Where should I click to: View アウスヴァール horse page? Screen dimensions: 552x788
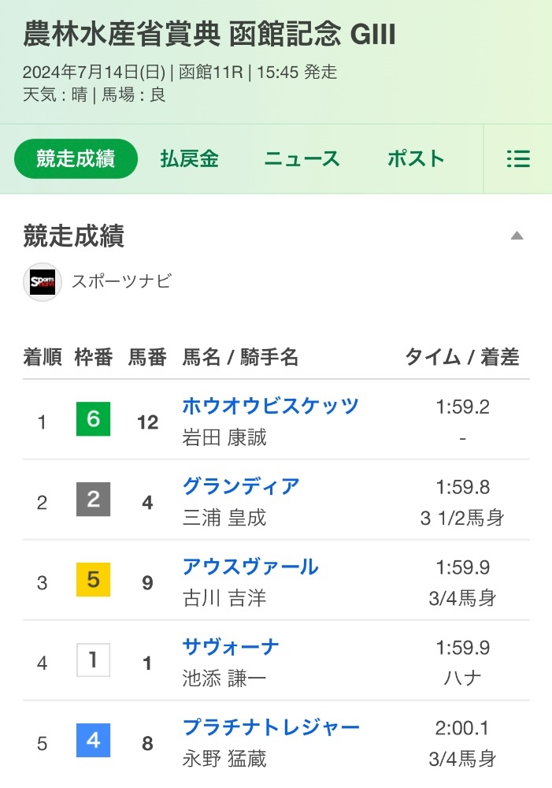(250, 567)
